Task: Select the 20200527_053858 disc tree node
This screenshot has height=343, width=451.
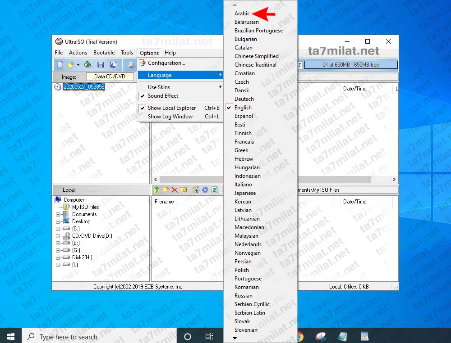Action: pos(84,87)
